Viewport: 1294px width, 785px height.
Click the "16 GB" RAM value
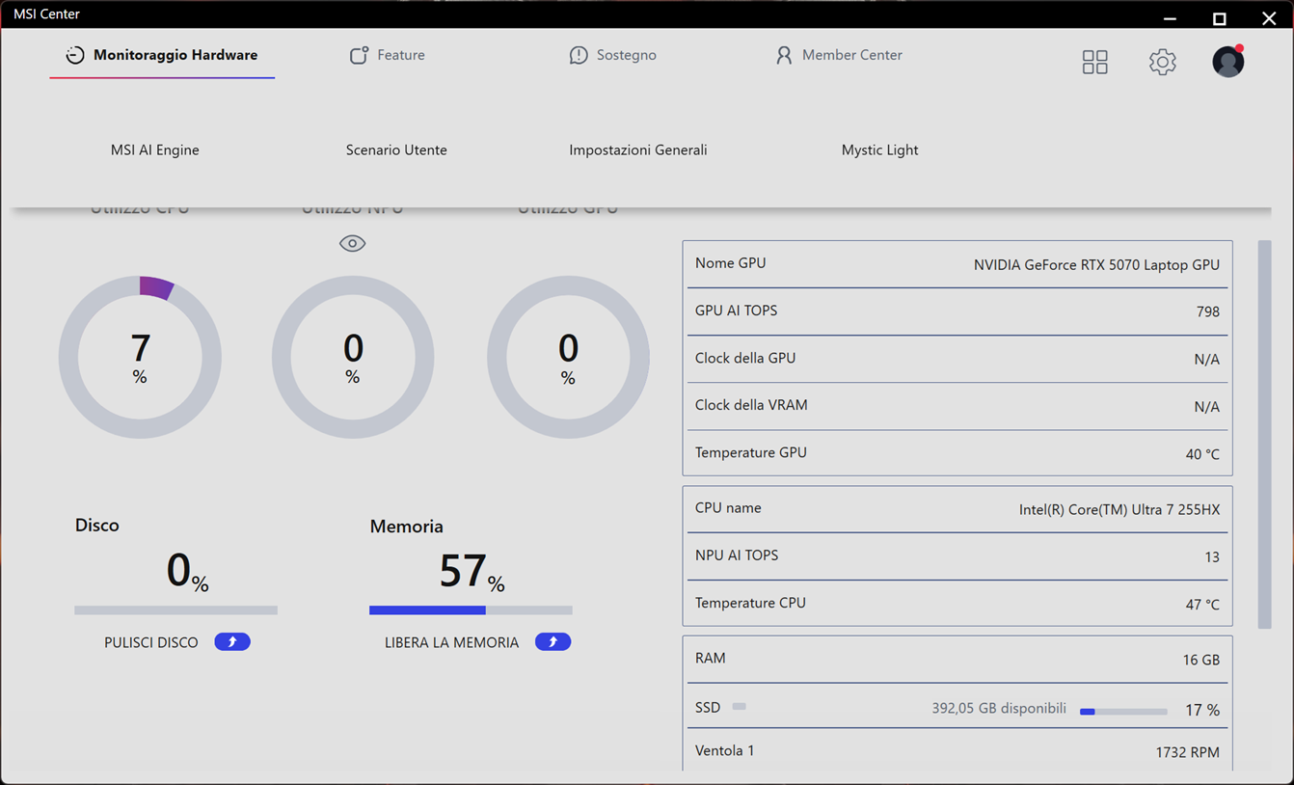pos(1200,660)
